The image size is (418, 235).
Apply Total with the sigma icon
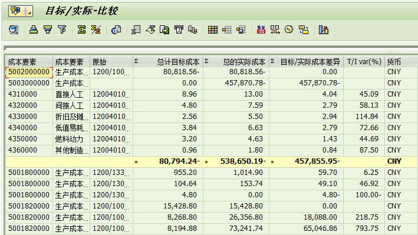point(81,29)
